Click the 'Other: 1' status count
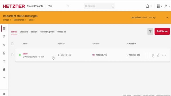 [32, 20]
